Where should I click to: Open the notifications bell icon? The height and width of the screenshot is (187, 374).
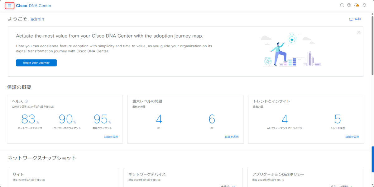point(364,5)
